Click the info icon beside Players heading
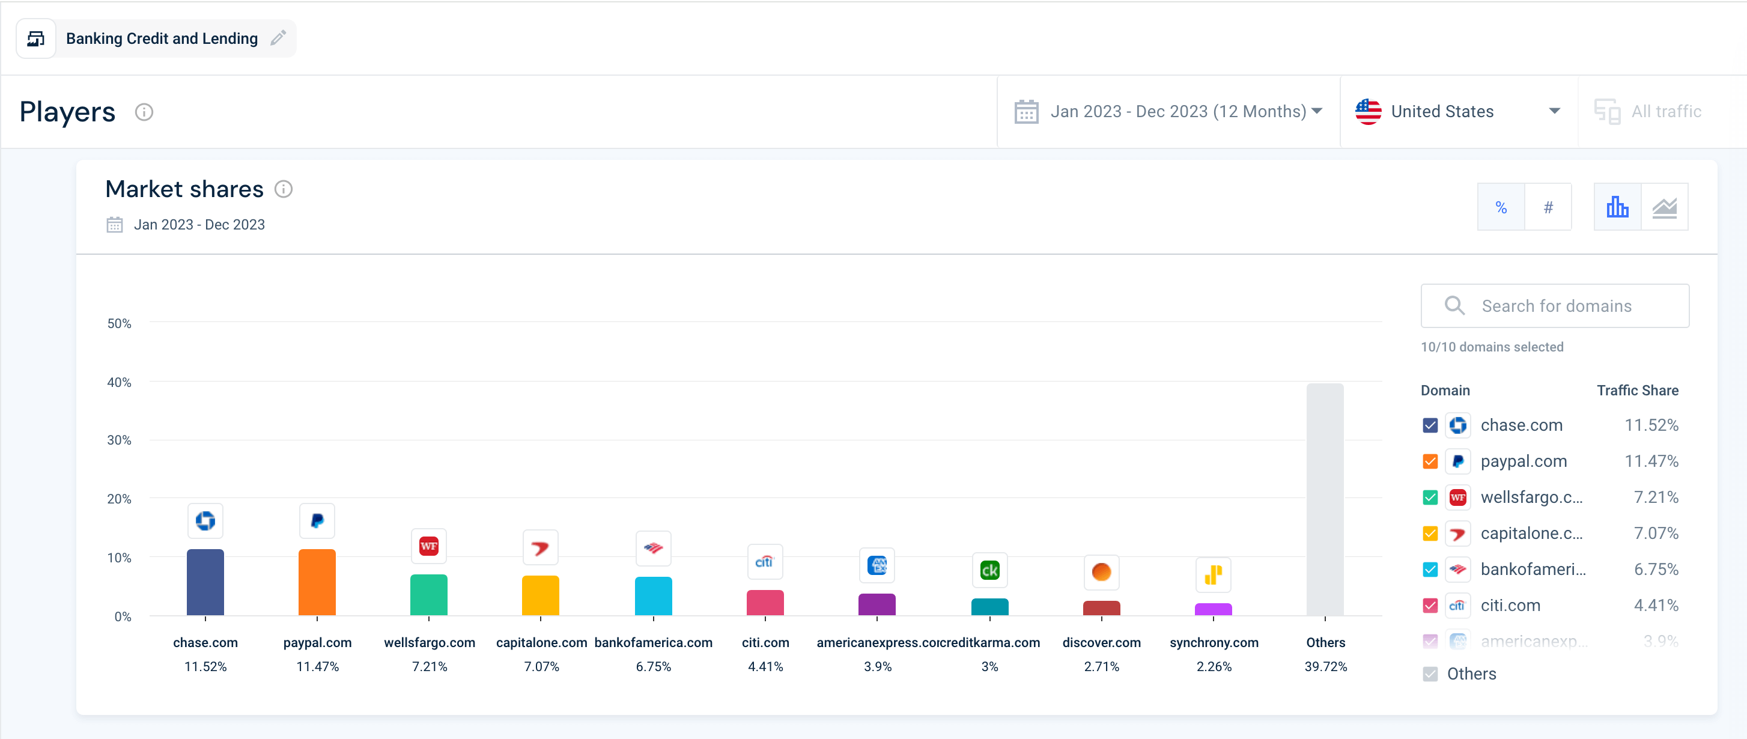1747x739 pixels. coord(144,112)
